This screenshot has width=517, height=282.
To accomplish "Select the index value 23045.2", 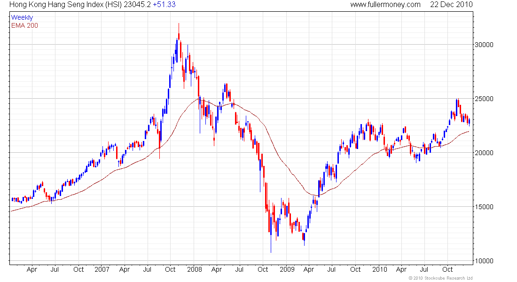I will click(x=137, y=5).
